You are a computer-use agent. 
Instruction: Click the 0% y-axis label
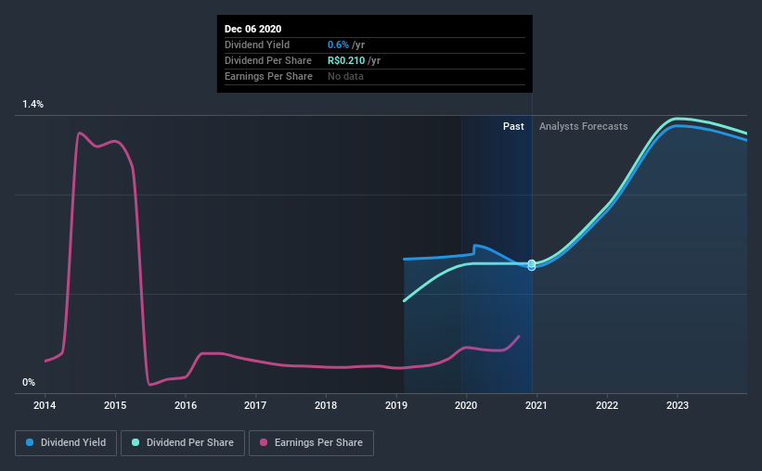29,382
